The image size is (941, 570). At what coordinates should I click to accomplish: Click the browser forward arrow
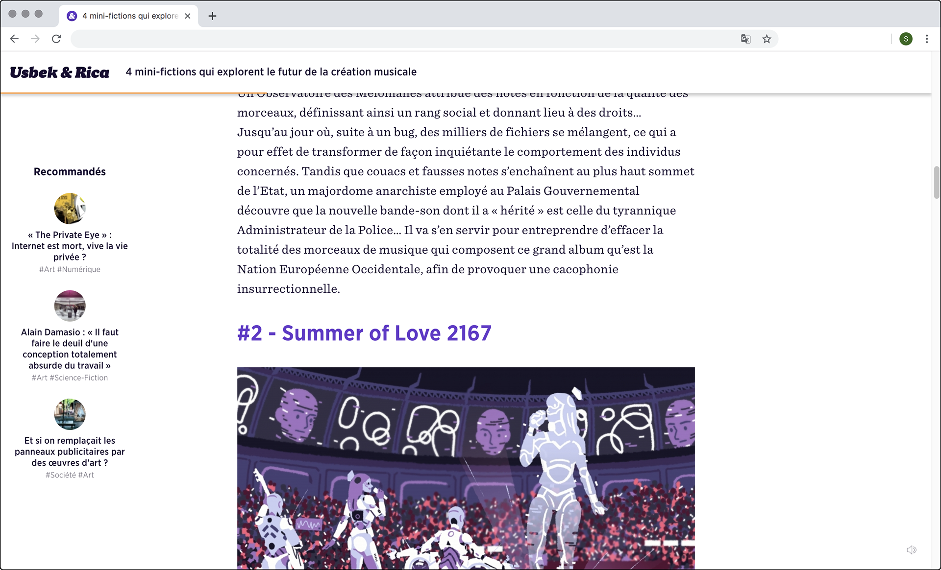35,39
